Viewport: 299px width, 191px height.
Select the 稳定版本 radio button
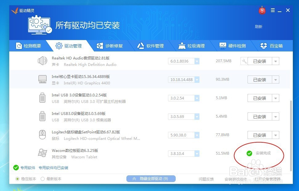click(18, 179)
